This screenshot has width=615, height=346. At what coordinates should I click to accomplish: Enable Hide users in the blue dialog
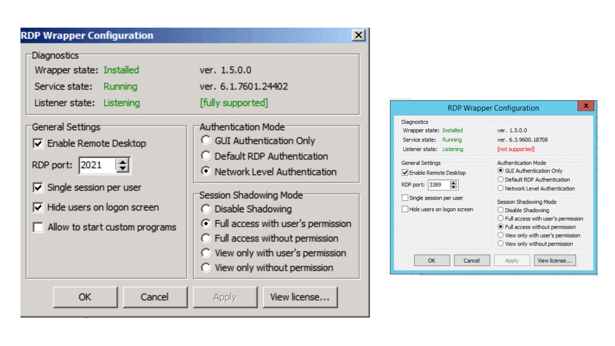(x=406, y=209)
